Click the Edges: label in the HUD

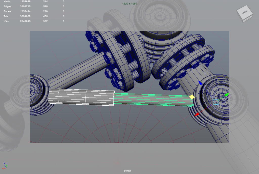[x=8, y=6]
